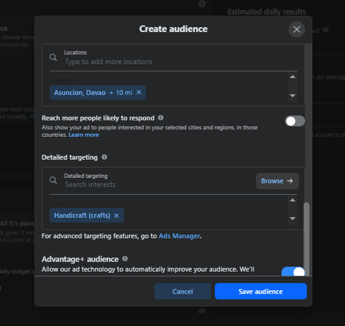Remove the Handicraft (crafts) interest chip
The height and width of the screenshot is (326, 345).
click(x=117, y=216)
